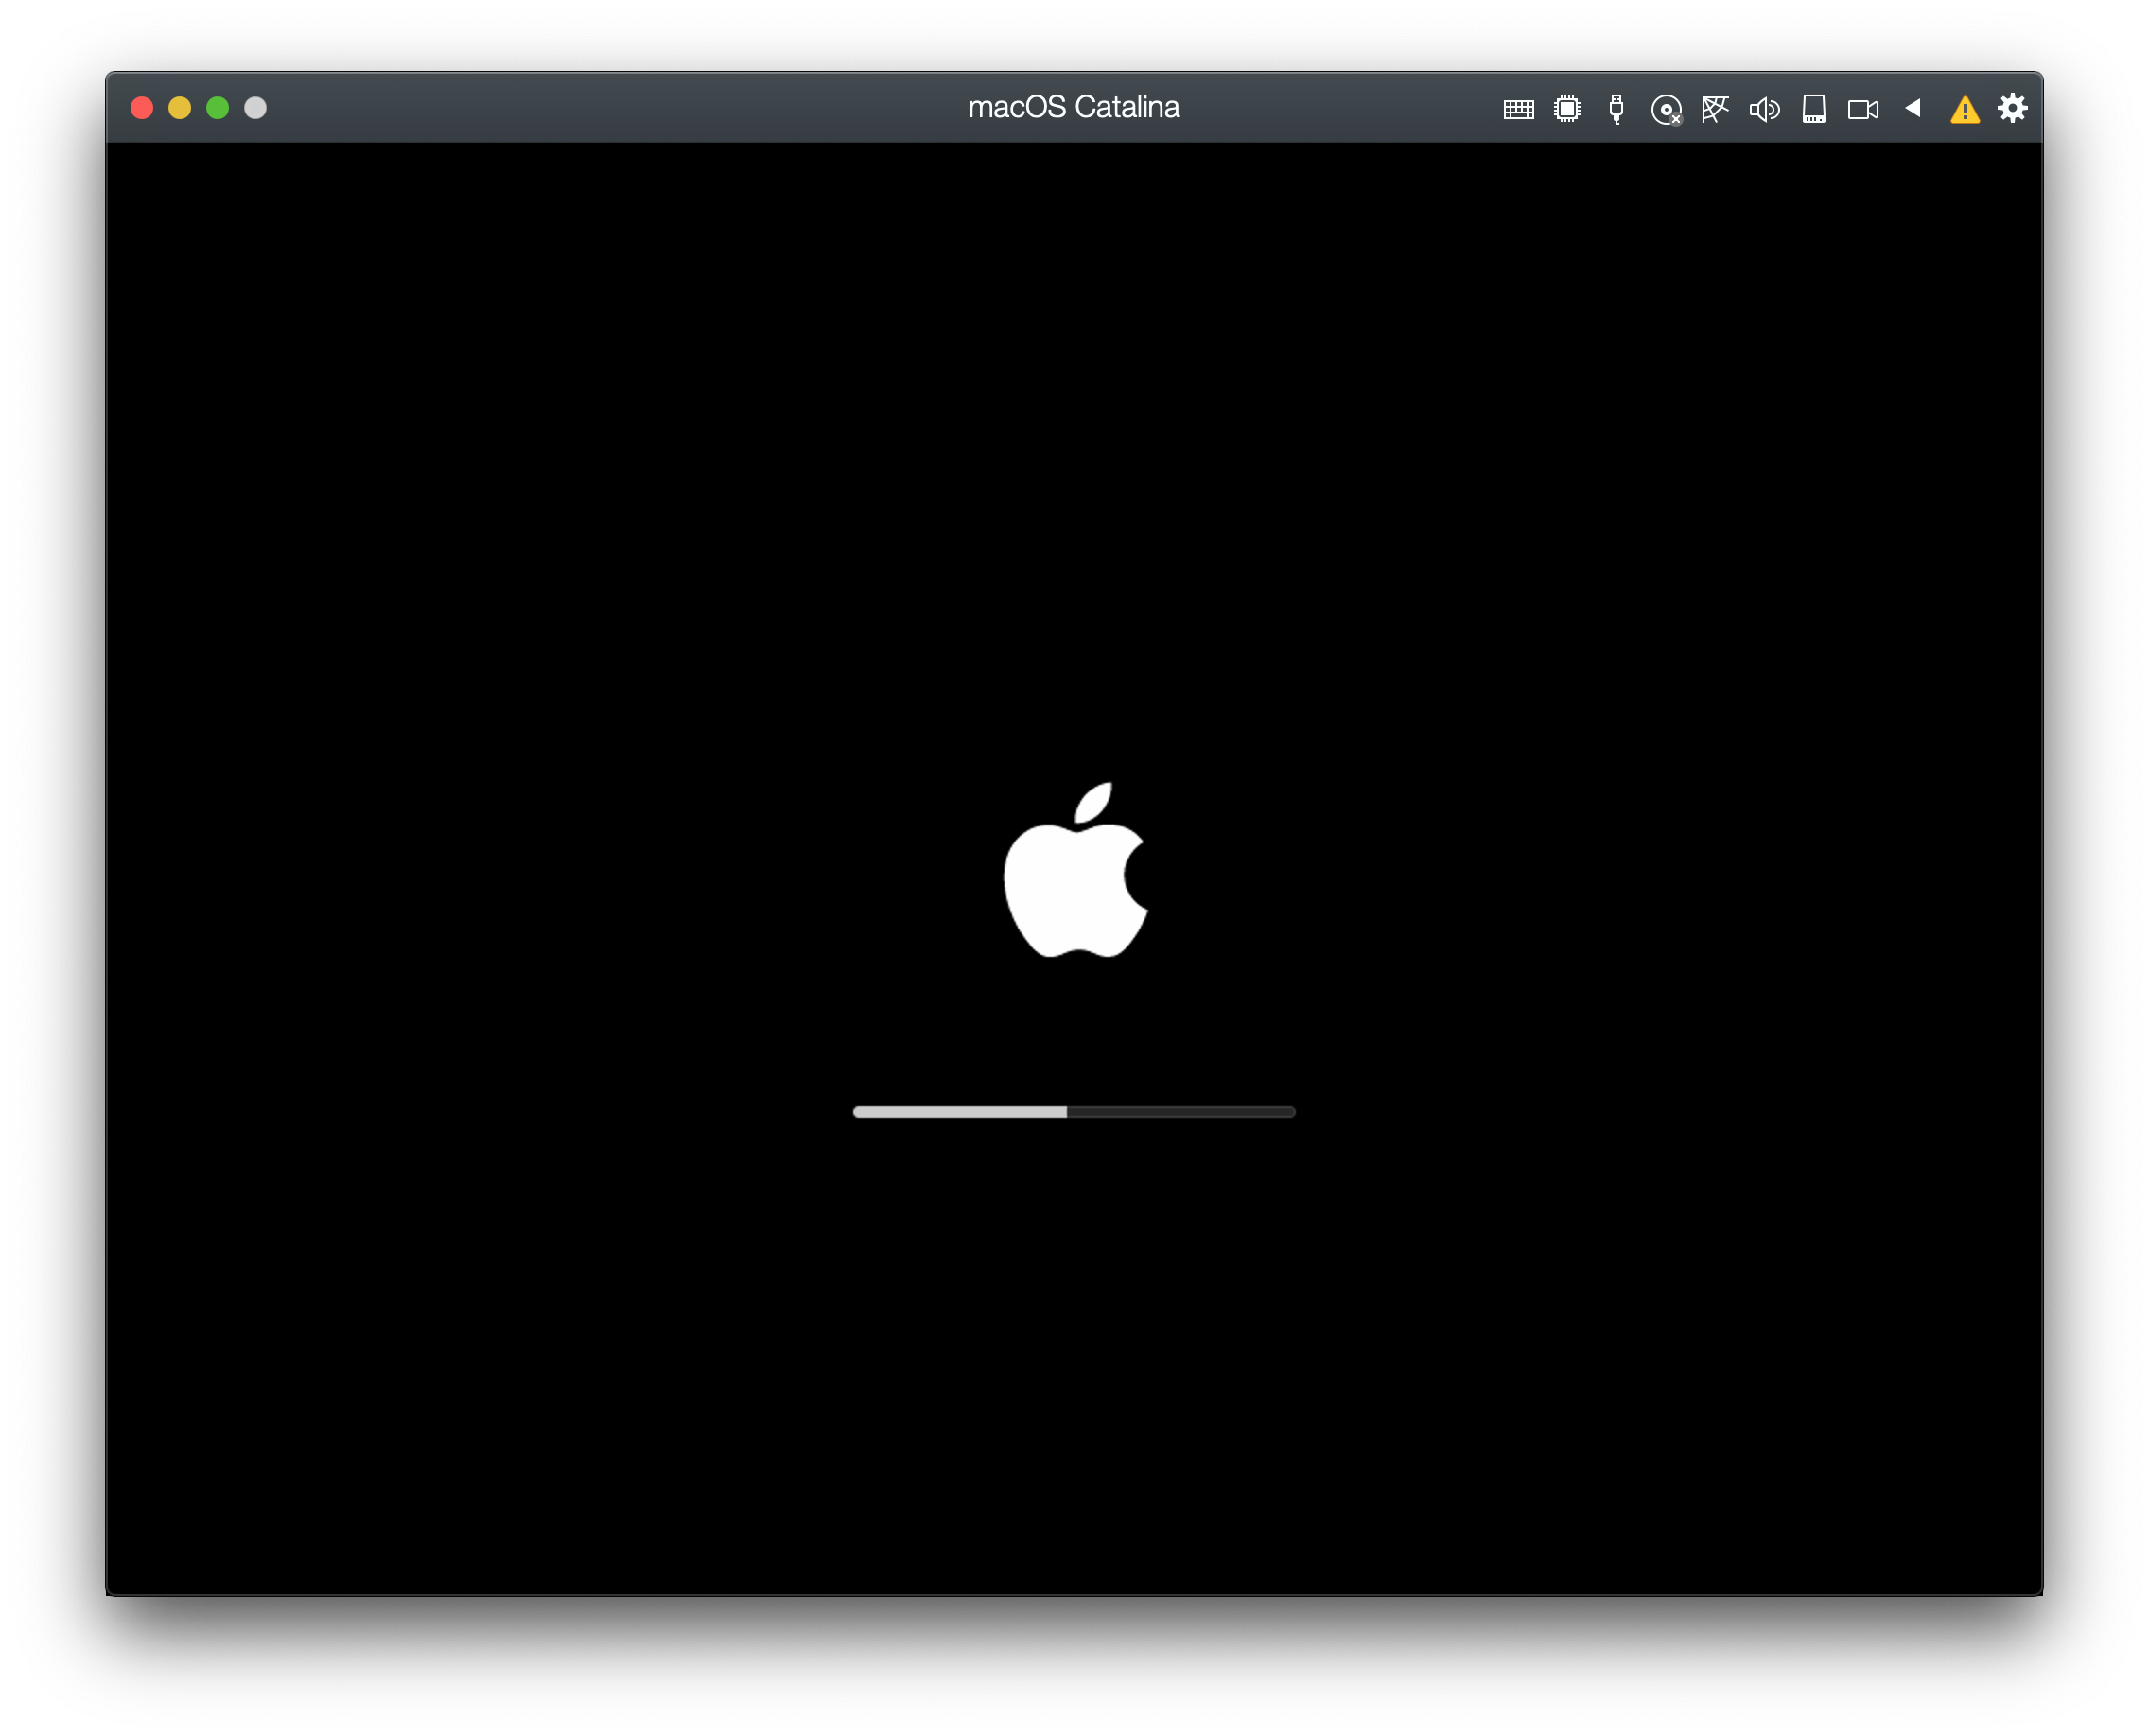Click the sound speaker icon
Viewport: 2149px width, 1736px height.
(1763, 109)
